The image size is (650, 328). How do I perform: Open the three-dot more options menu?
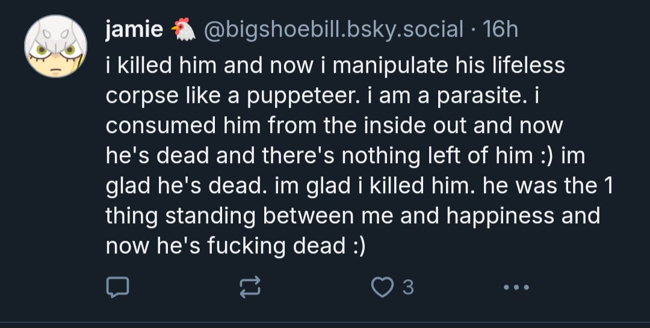click(516, 287)
